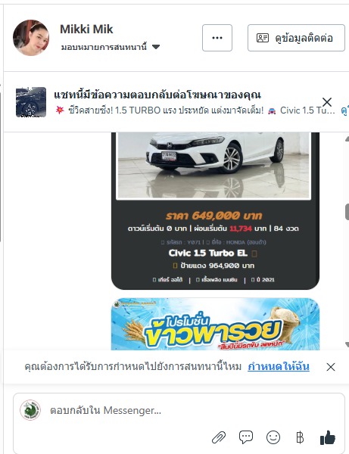Dismiss the ad reply banner
This screenshot has width=349, height=454.
coord(327,102)
